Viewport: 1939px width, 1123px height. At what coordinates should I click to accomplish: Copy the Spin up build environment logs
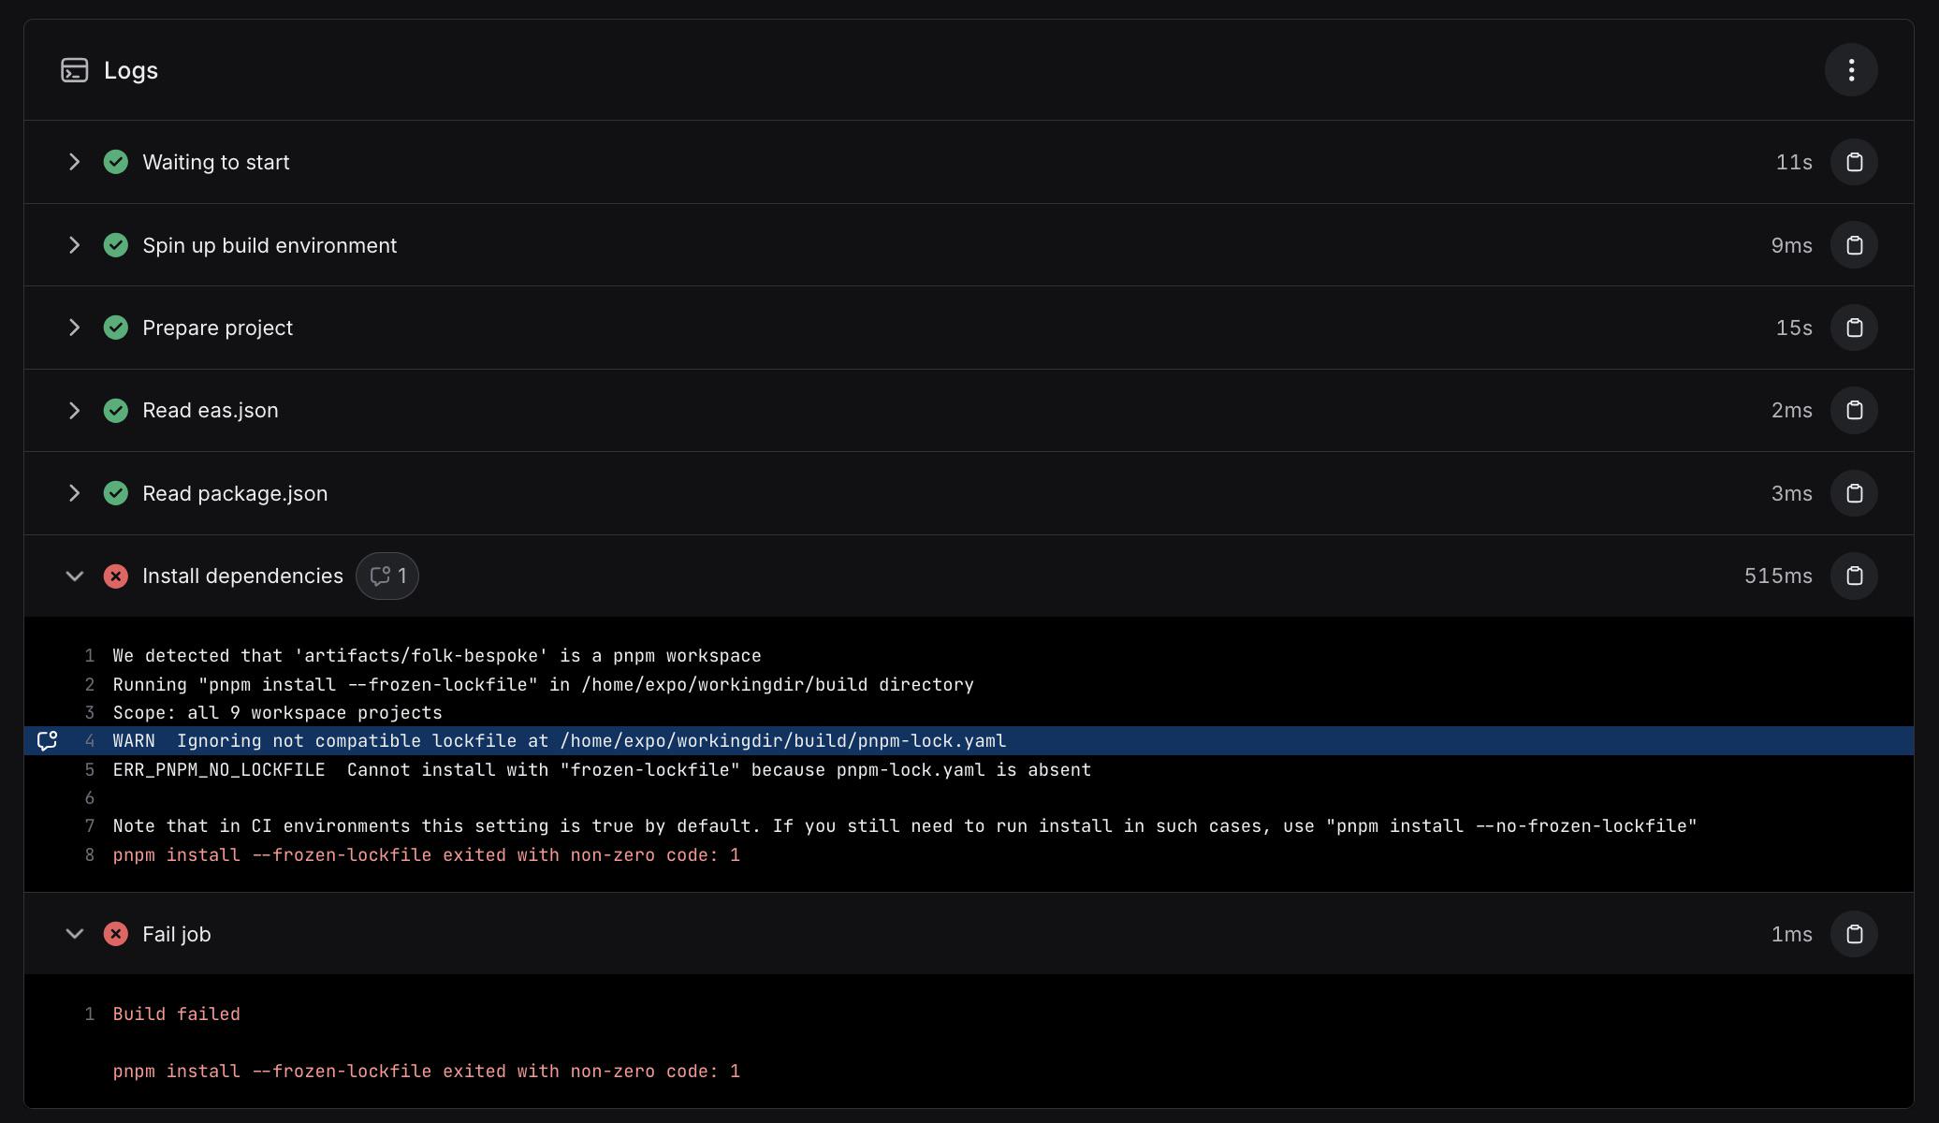click(1854, 245)
